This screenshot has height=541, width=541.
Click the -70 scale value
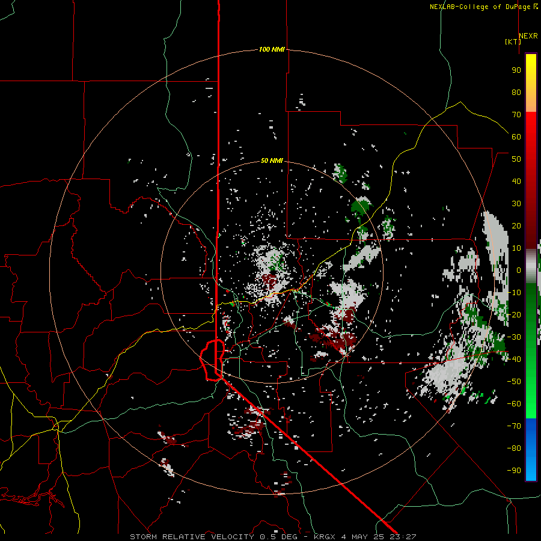pos(514,426)
